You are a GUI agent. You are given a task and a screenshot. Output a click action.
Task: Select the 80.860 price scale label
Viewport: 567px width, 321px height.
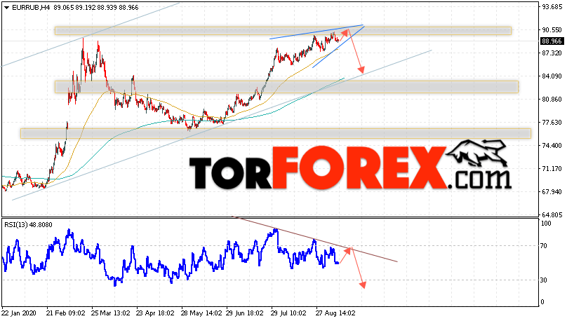click(552, 100)
